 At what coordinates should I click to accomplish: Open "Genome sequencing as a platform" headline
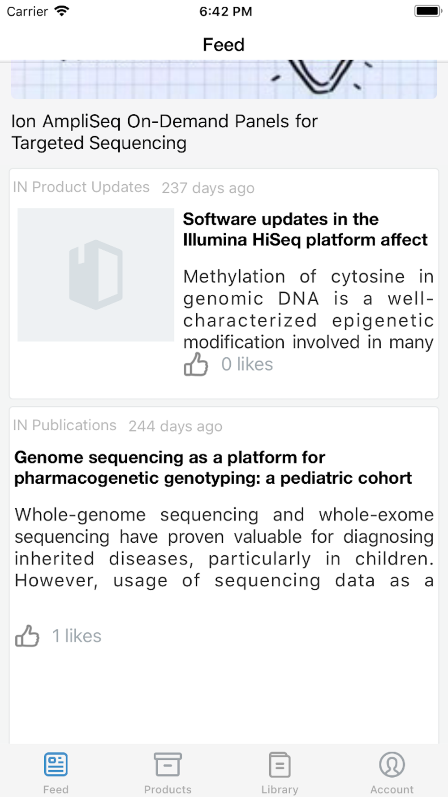point(213,468)
